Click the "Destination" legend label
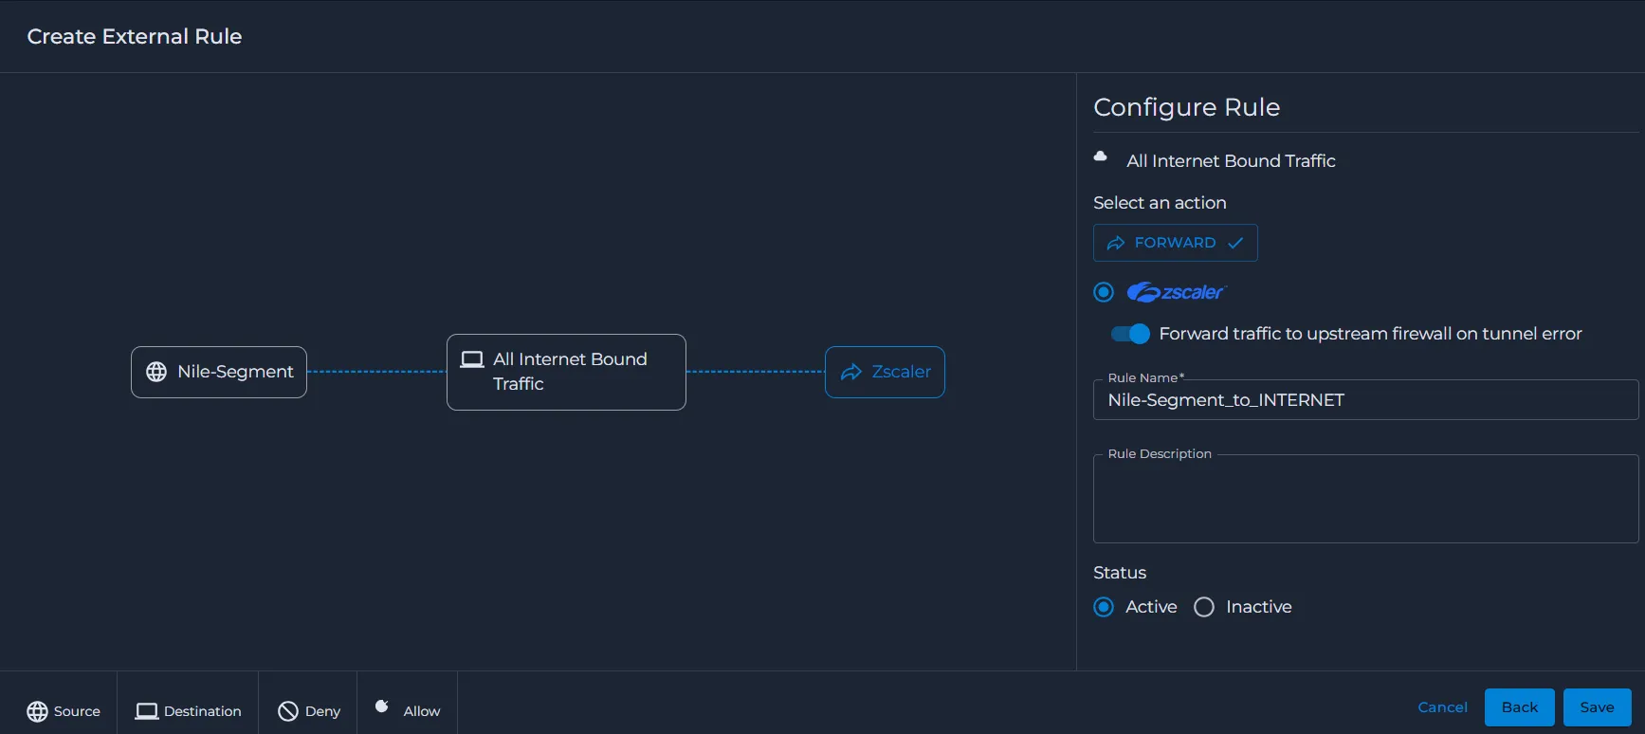This screenshot has height=734, width=1645. coord(203,711)
